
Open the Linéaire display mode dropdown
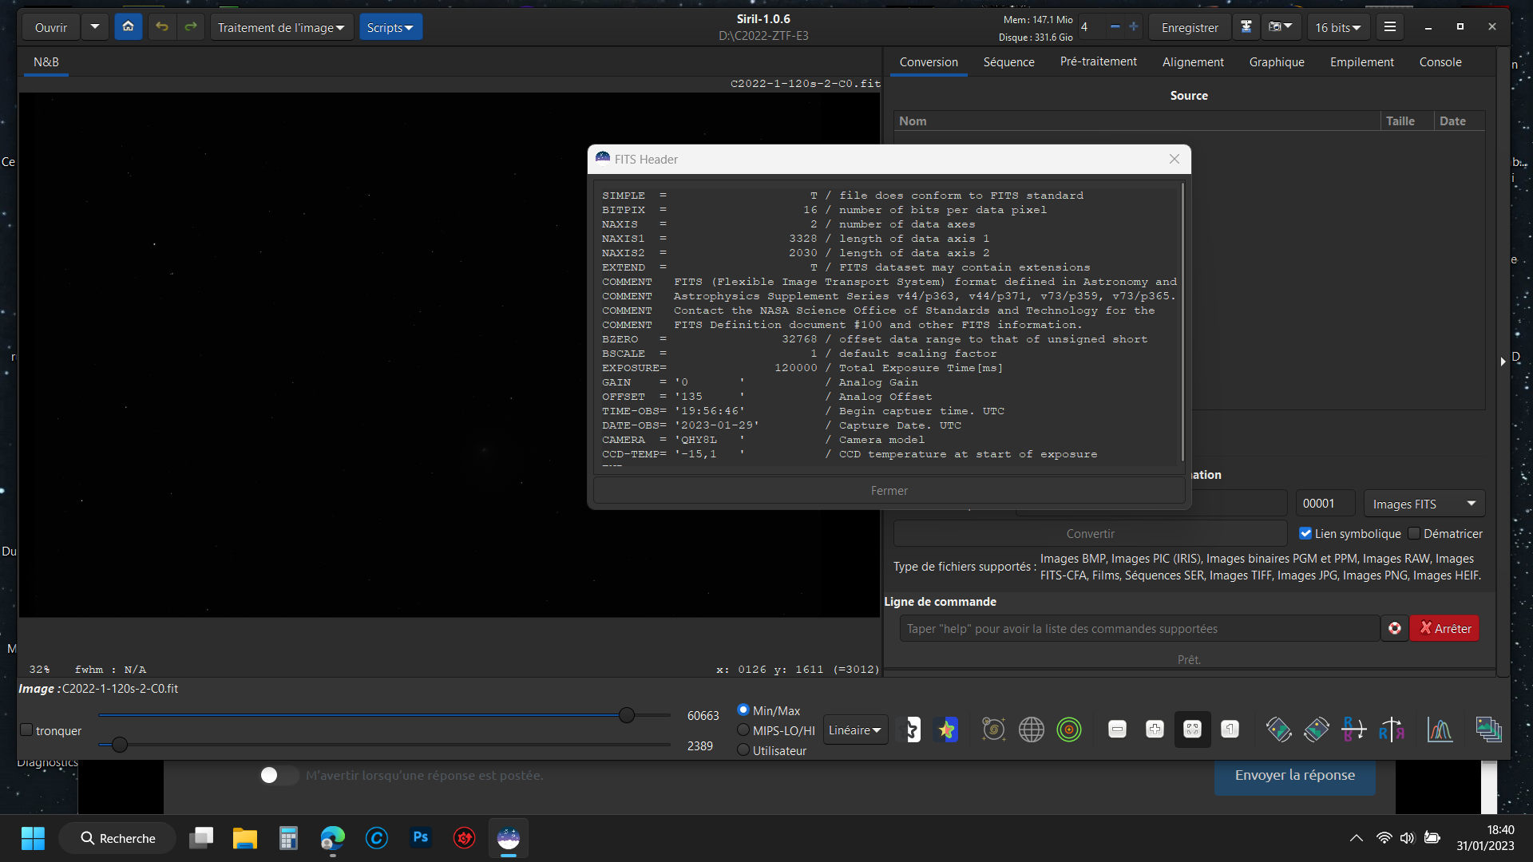(854, 730)
